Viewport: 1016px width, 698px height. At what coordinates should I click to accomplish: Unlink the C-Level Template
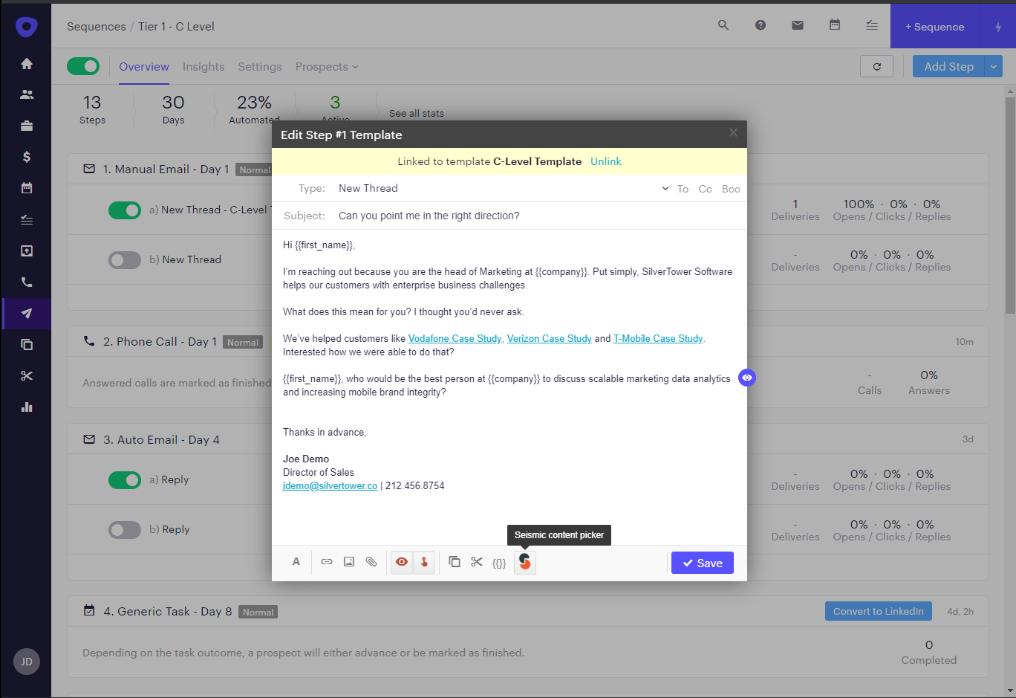[606, 161]
